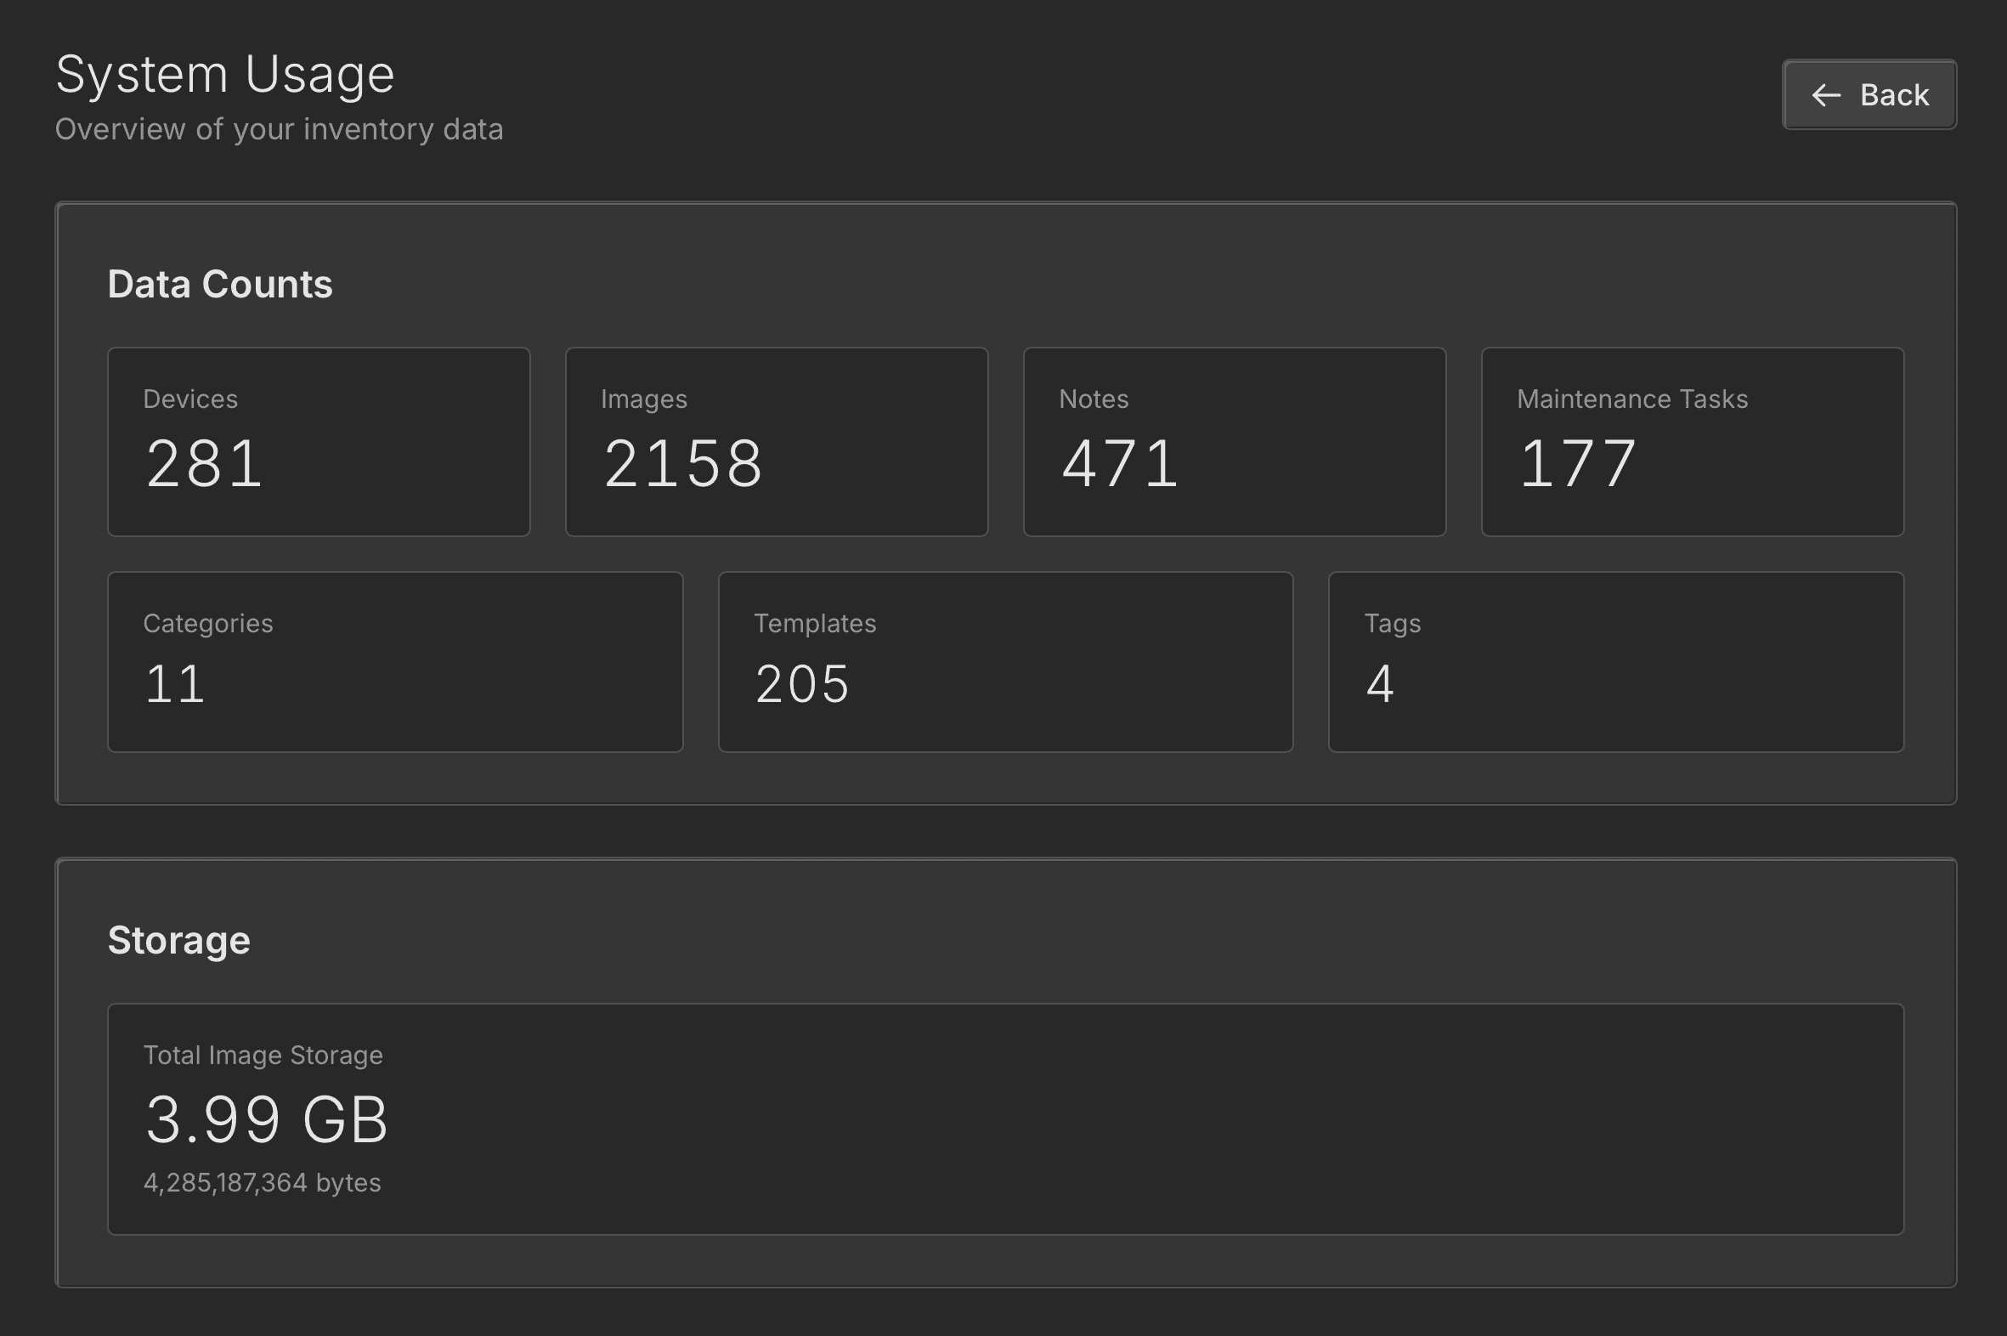
Task: Click the Notes label
Action: coord(1093,399)
